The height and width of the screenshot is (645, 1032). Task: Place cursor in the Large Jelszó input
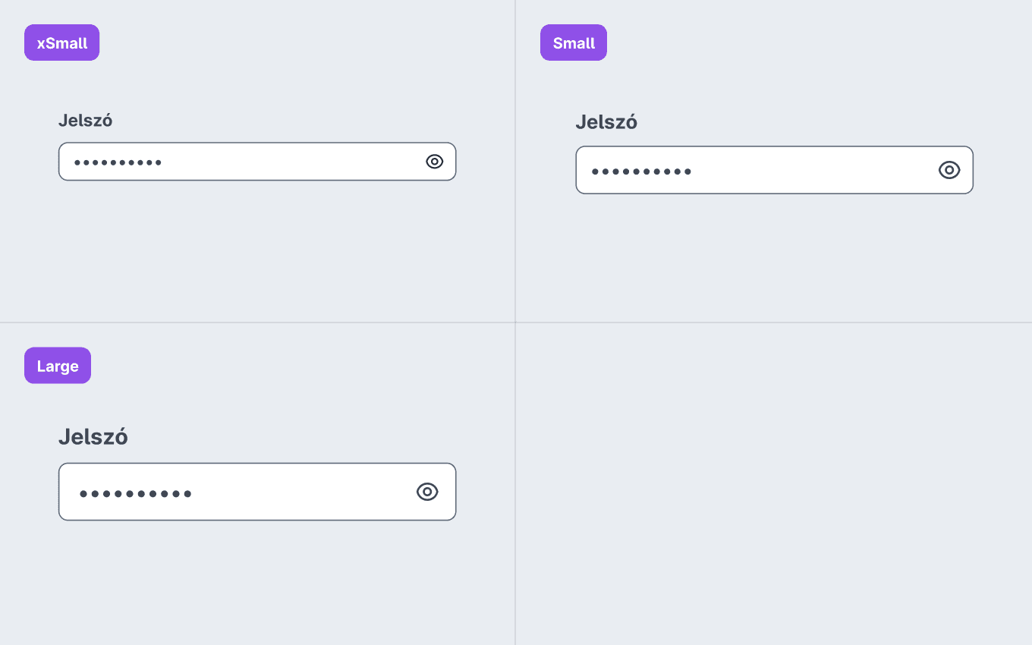[257, 492]
